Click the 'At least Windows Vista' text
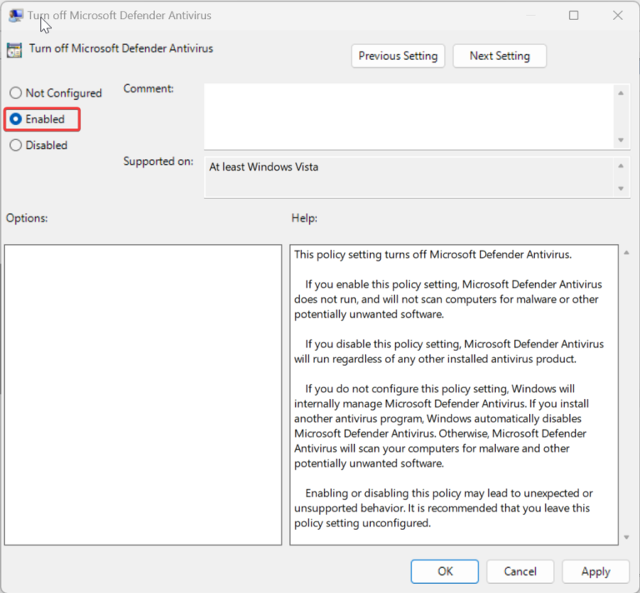This screenshot has width=640, height=593. coord(263,167)
